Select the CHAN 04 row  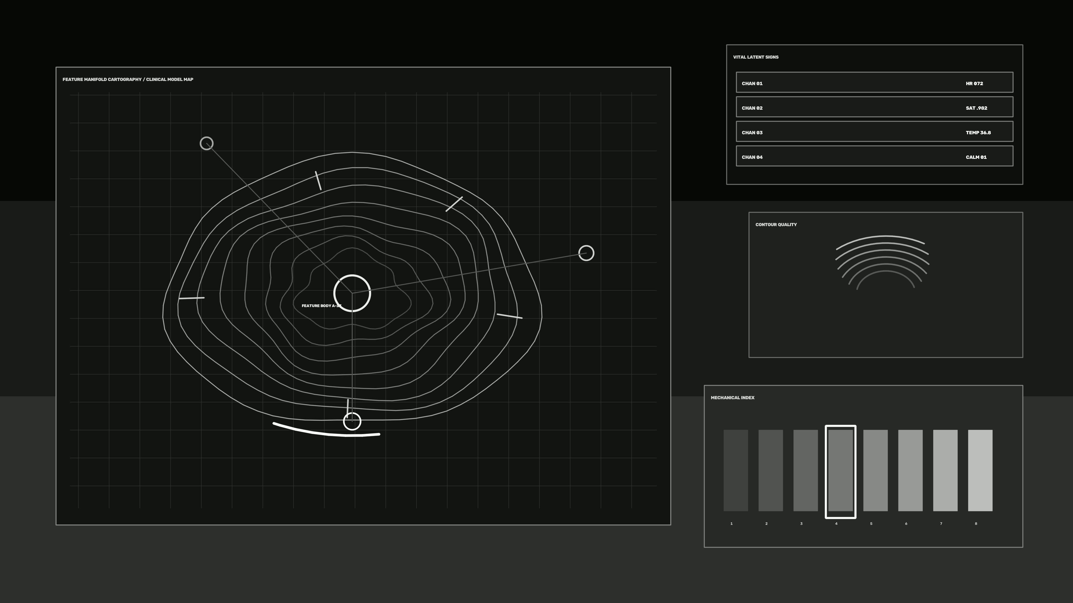pyautogui.click(x=874, y=156)
